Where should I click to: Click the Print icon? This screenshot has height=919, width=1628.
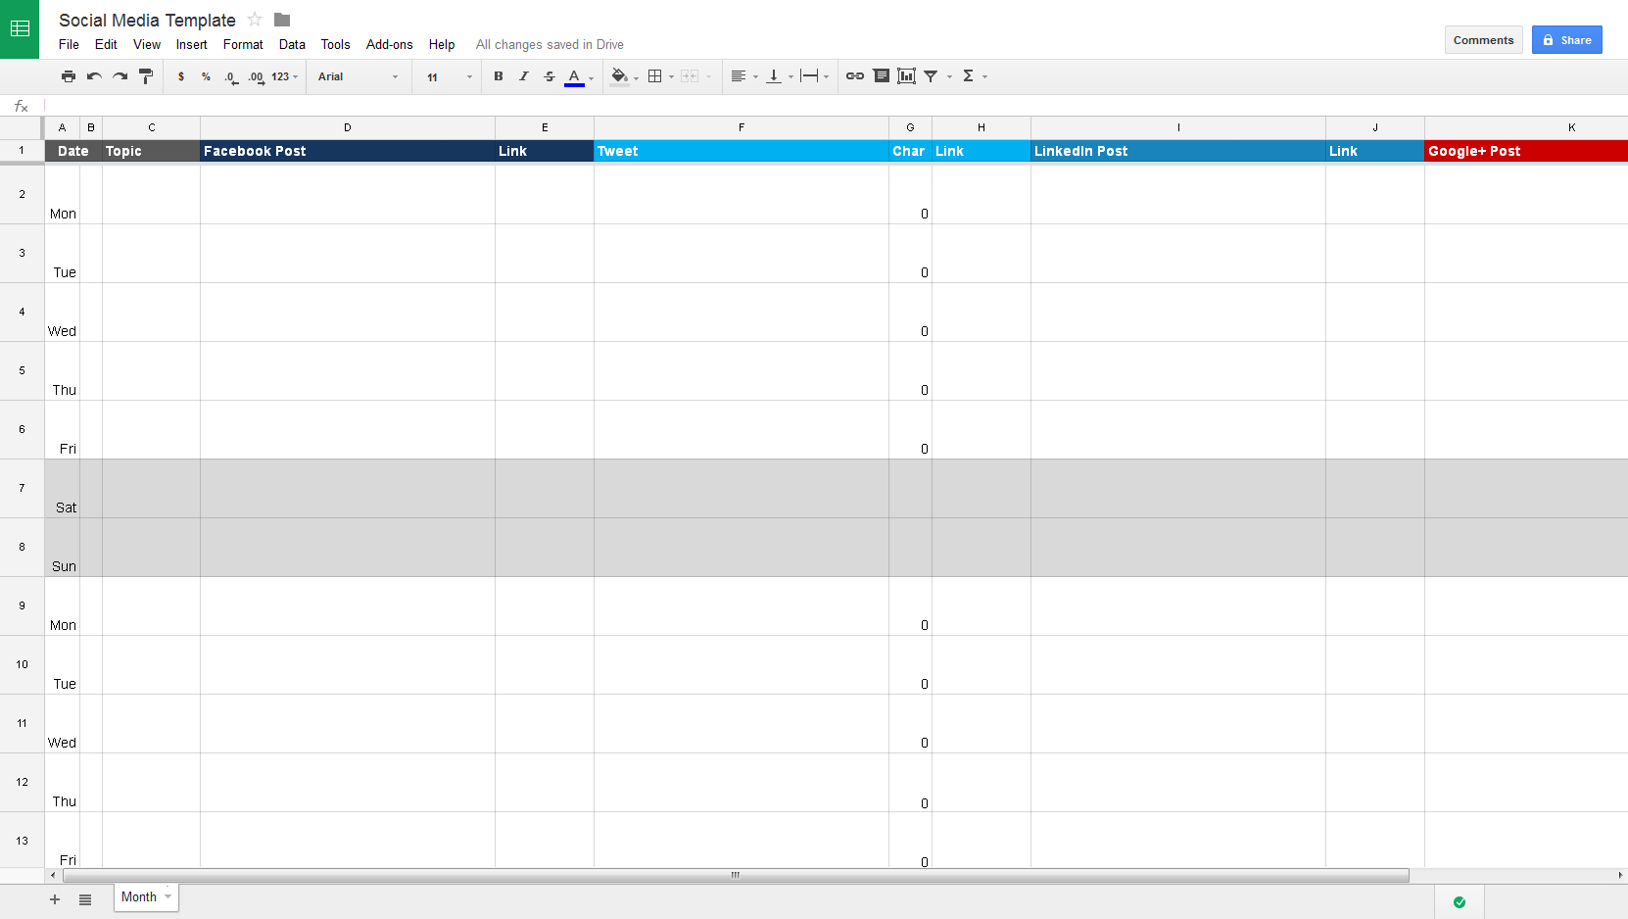69,76
